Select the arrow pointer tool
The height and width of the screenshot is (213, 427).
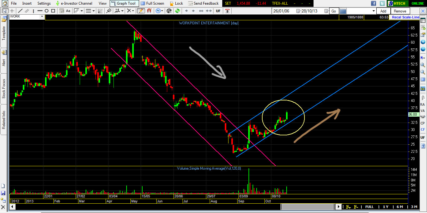(x=5, y=11)
